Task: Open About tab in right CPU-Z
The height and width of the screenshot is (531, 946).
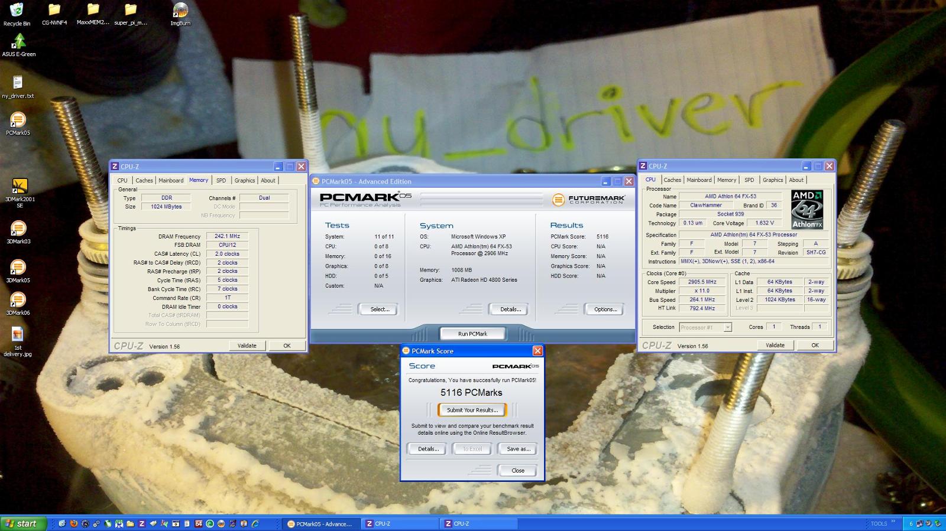Action: click(x=796, y=180)
